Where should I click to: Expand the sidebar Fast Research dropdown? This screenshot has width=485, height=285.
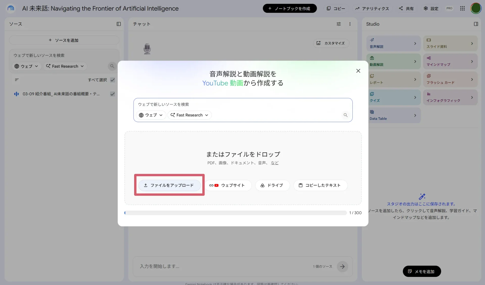[65, 66]
